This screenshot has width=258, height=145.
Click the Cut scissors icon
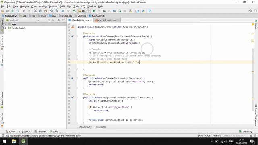(x=35, y=11)
